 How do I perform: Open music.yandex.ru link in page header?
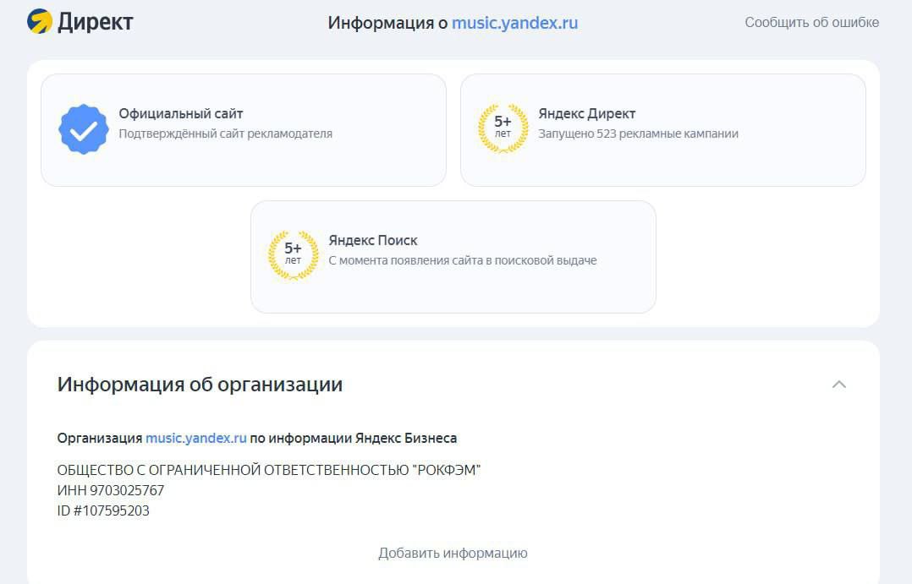point(514,23)
